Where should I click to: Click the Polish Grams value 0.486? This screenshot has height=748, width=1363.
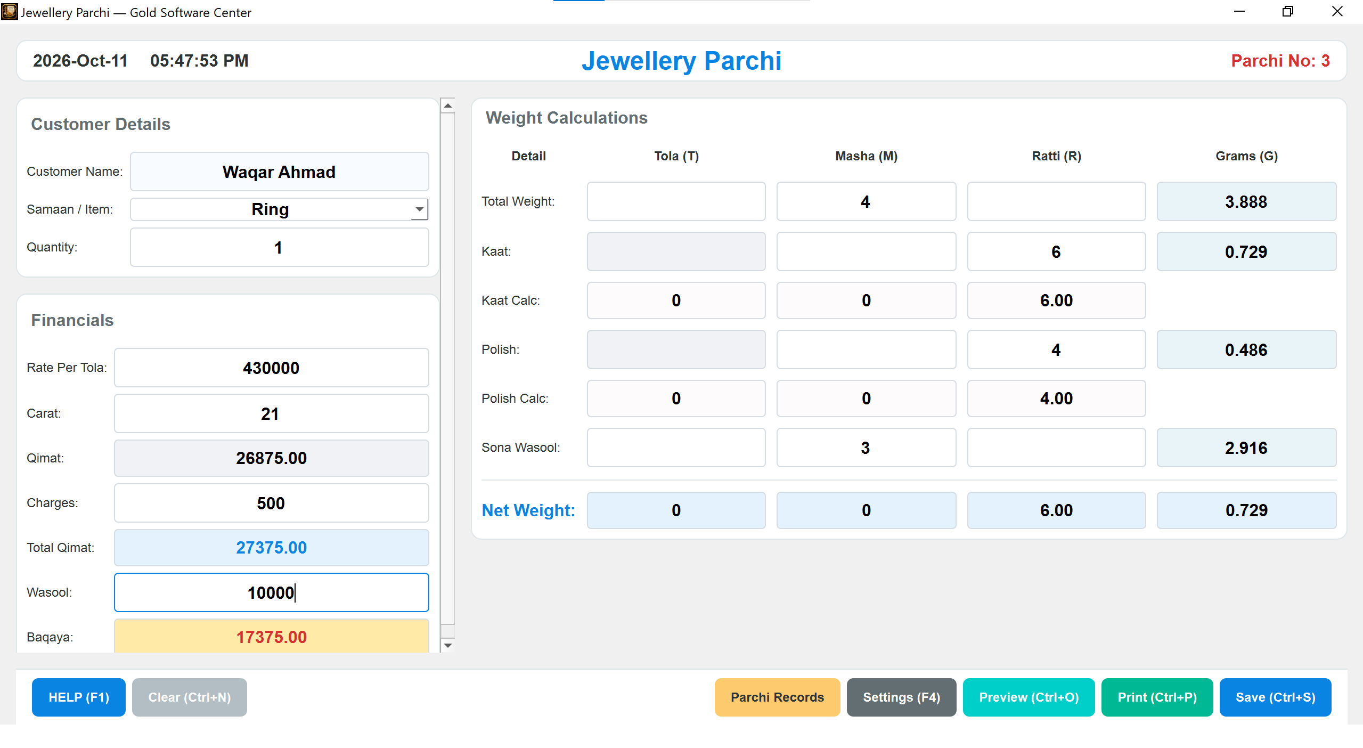(x=1246, y=349)
